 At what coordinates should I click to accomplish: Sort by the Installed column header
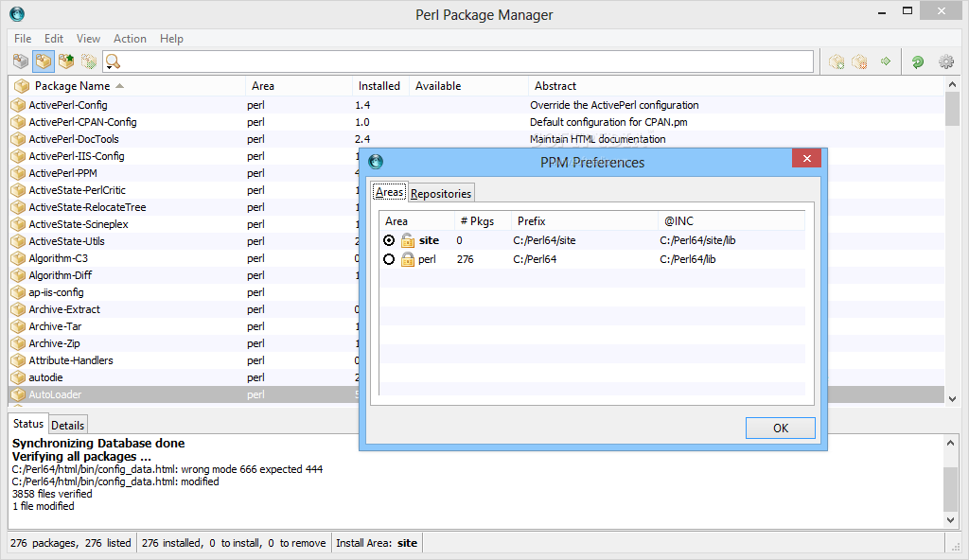380,86
